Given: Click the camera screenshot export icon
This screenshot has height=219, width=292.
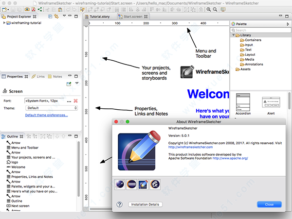Looking at the screenshot, I should point(27,9).
